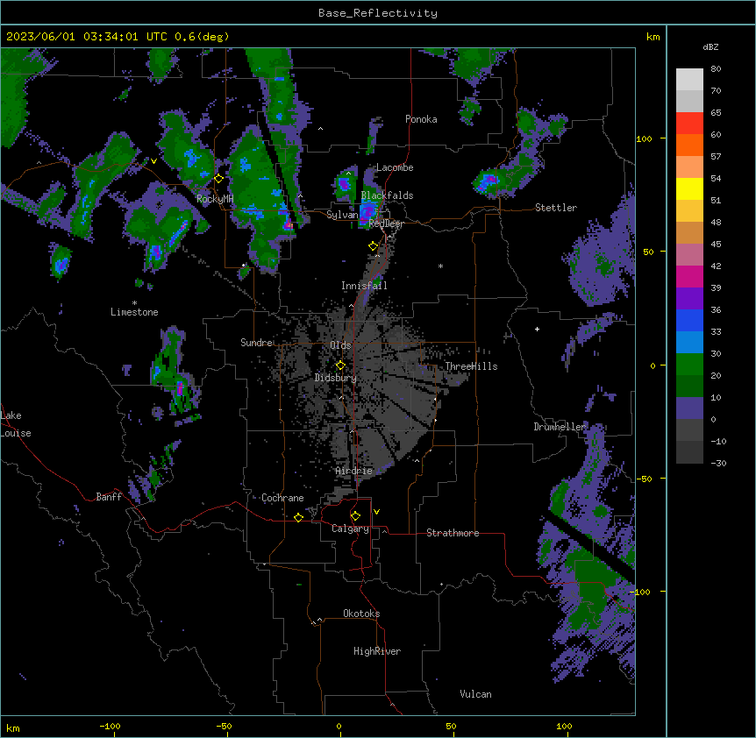Image resolution: width=756 pixels, height=738 pixels.
Task: Select the Sundre label
Action: 256,343
